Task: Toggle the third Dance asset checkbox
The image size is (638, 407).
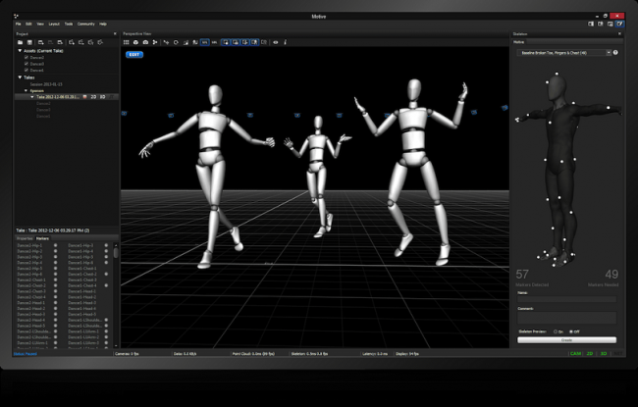Action: tap(26, 70)
